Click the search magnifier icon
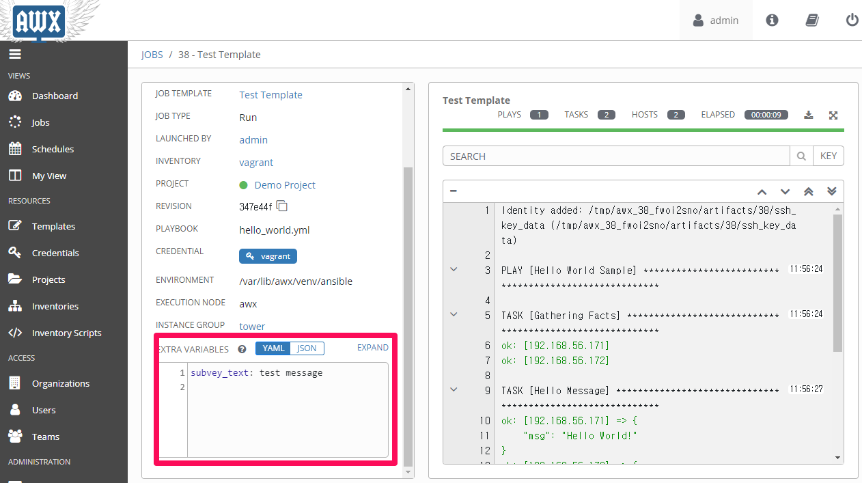This screenshot has width=862, height=483. (x=801, y=156)
